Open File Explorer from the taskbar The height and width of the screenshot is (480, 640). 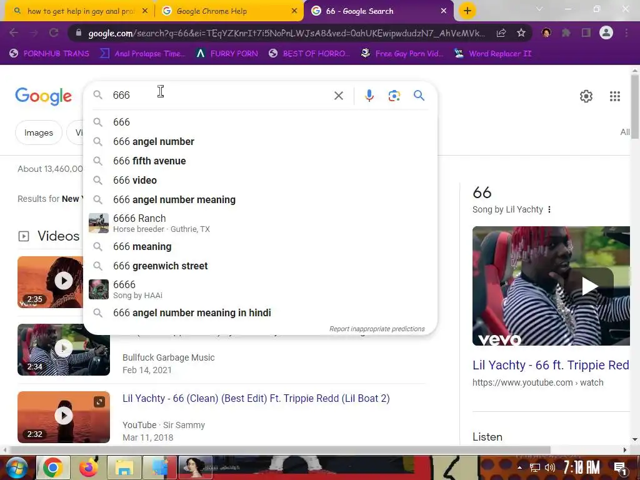124,467
